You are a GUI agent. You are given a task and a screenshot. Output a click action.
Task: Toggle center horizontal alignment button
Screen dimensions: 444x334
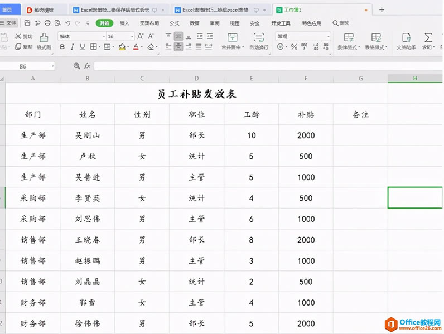178,47
